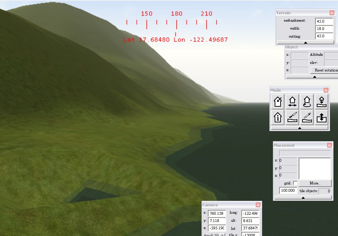338x236 pixels.
Task: Click the More.. button in Placement
Action: (315, 183)
